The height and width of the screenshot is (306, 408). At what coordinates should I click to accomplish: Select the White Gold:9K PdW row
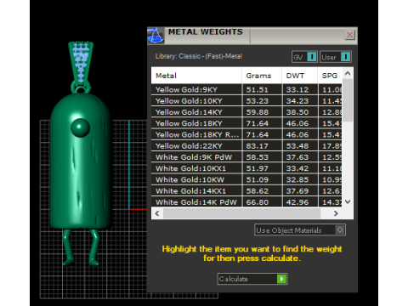[246, 157]
